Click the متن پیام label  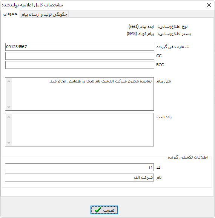[164, 81]
